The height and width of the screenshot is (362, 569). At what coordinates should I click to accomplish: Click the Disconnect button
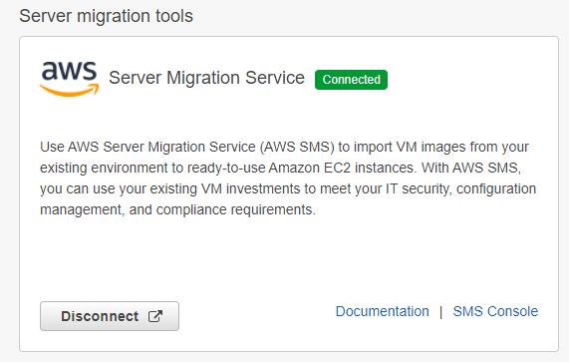coord(110,316)
